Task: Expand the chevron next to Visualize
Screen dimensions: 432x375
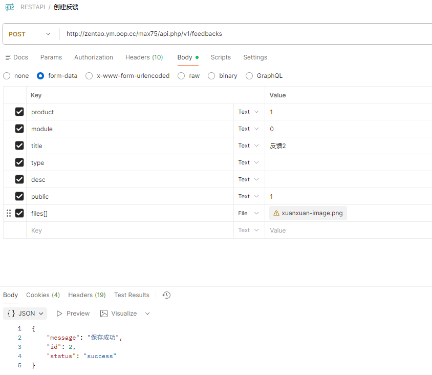Action: [147, 314]
